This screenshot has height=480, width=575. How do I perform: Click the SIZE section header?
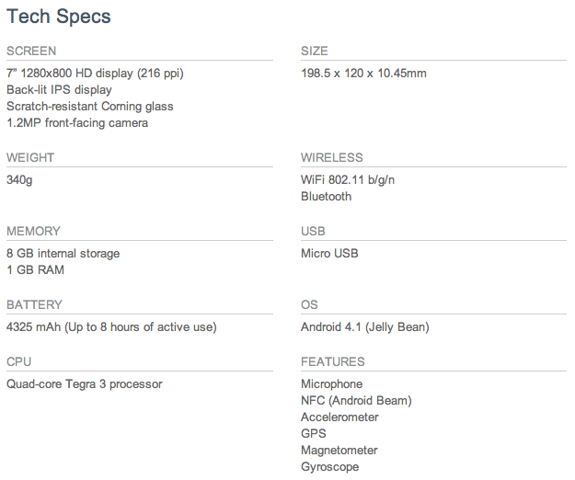pyautogui.click(x=315, y=51)
